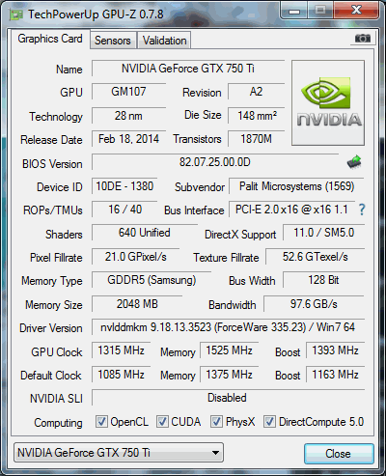
Task: Click the Driver Version nvlddmkm field
Action: pyautogui.click(x=228, y=327)
